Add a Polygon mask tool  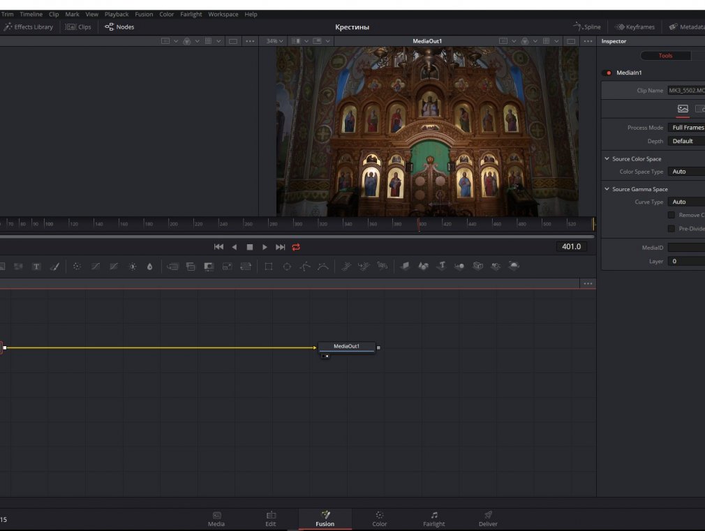coord(305,267)
